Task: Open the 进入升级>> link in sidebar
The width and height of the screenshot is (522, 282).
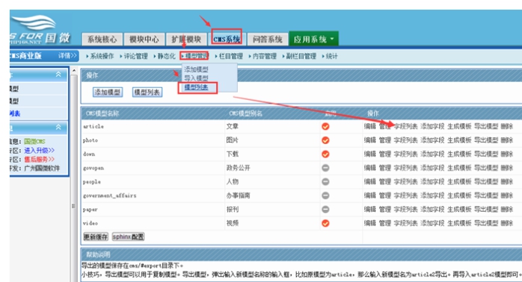Action: [x=40, y=151]
